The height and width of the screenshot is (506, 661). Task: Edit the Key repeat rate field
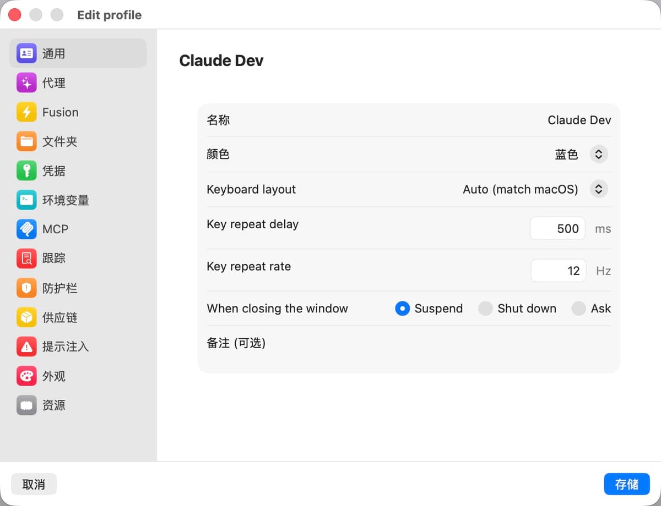click(559, 271)
